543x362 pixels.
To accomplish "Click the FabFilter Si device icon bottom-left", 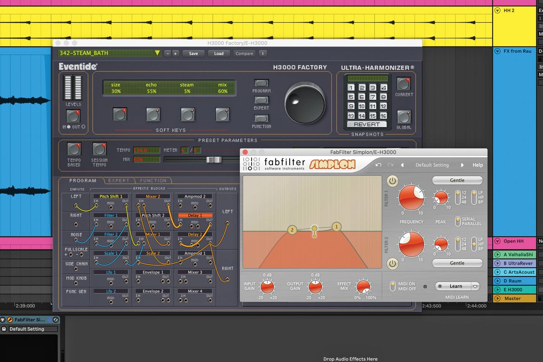I will 10,319.
